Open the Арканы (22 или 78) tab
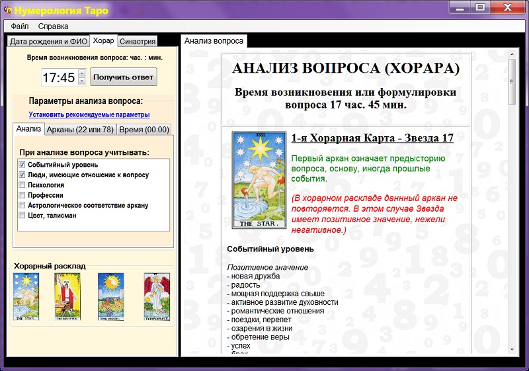Image resolution: width=529 pixels, height=371 pixels. (x=80, y=130)
